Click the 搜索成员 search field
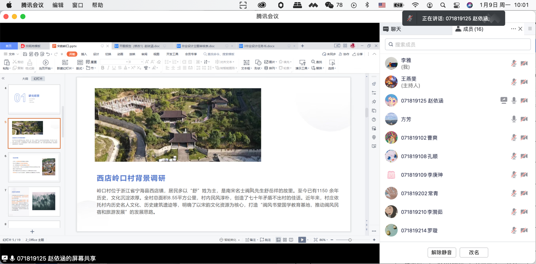Viewport: 536px width, 264px height. 458,44
